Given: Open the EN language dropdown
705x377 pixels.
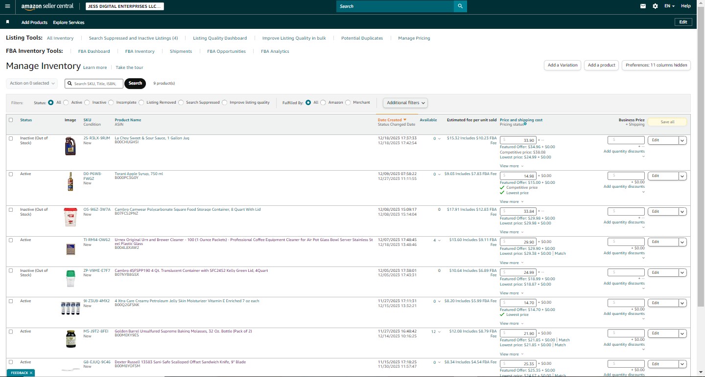Looking at the screenshot, I should point(669,6).
